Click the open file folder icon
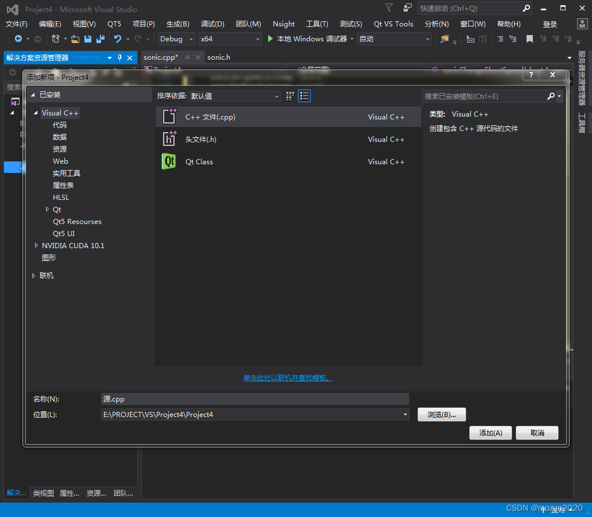The width and height of the screenshot is (592, 517). (75, 38)
